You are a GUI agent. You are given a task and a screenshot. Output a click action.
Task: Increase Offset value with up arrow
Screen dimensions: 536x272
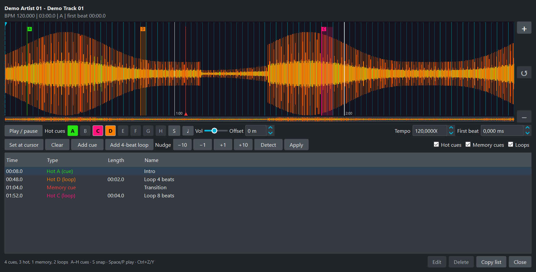(270, 128)
